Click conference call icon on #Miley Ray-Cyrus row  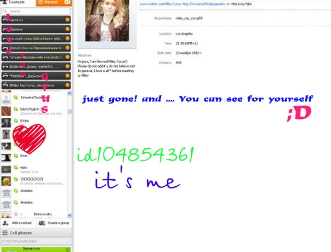pos(5,84)
